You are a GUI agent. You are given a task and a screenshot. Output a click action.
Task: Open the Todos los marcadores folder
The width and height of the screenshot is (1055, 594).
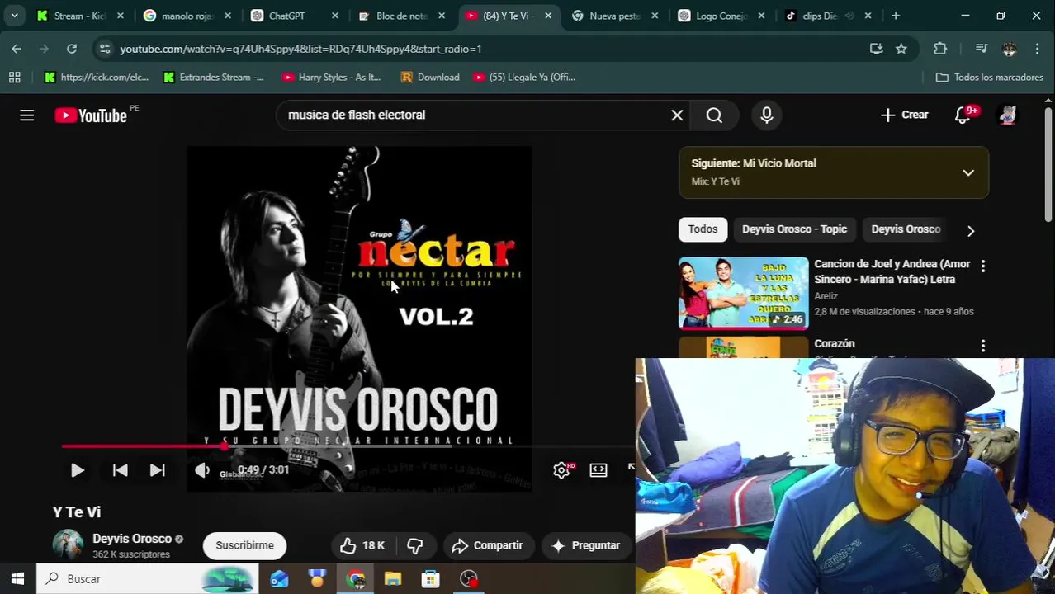990,77
